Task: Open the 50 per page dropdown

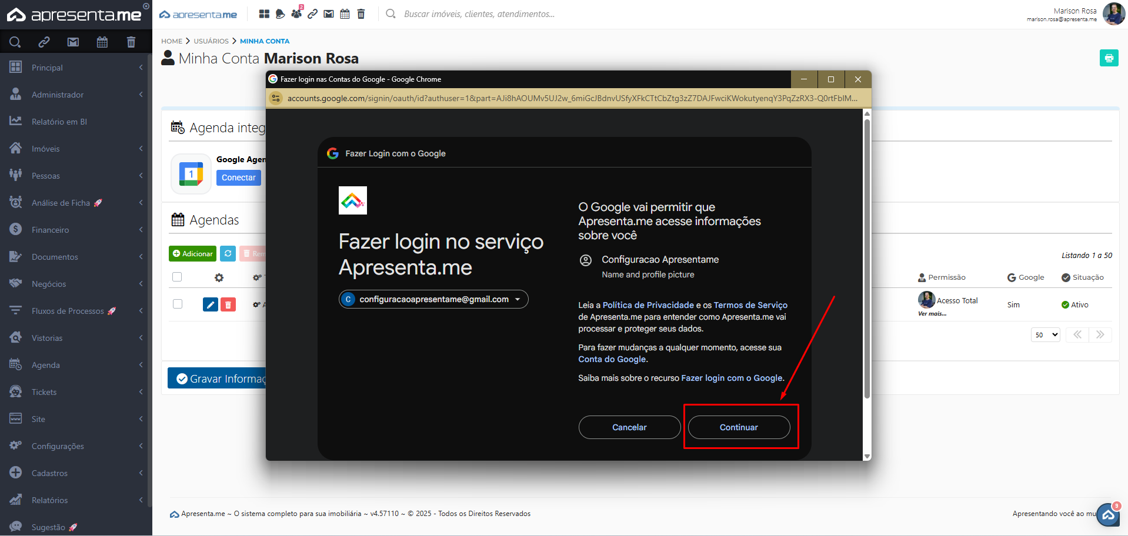Action: click(1046, 335)
